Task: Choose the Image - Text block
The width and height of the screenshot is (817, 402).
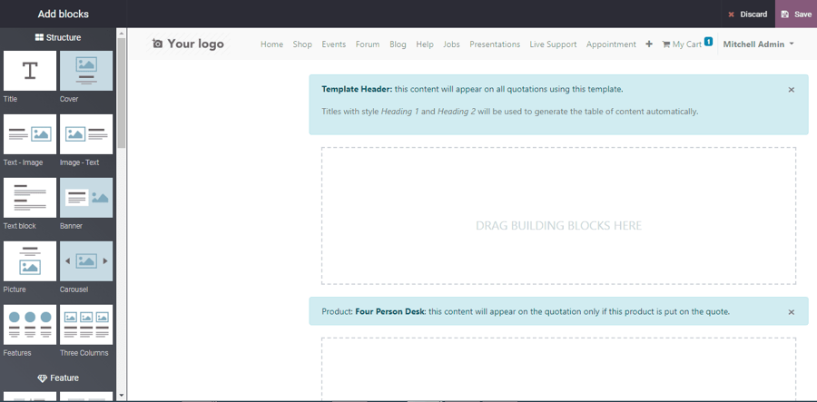Action: 86,134
